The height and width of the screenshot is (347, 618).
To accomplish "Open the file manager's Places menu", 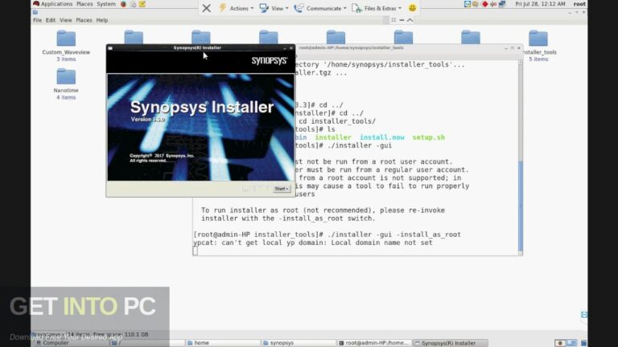I will click(84, 20).
